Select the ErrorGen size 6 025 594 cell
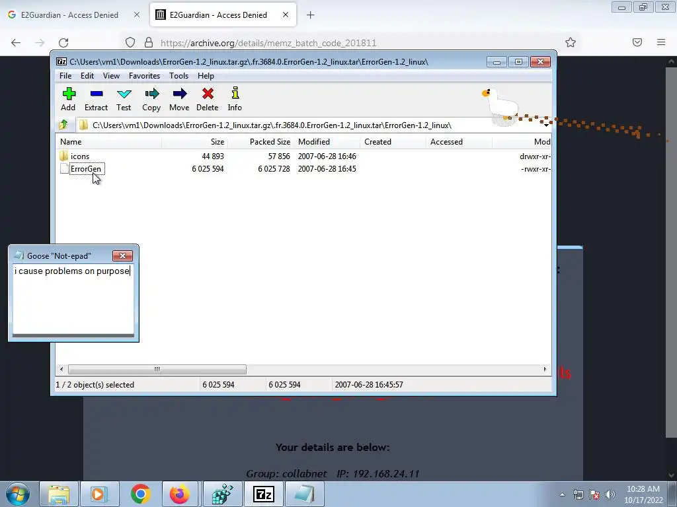Screen dimensions: 677x507 point(208,169)
